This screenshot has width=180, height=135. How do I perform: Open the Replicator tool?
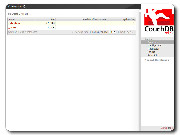tap(154, 49)
